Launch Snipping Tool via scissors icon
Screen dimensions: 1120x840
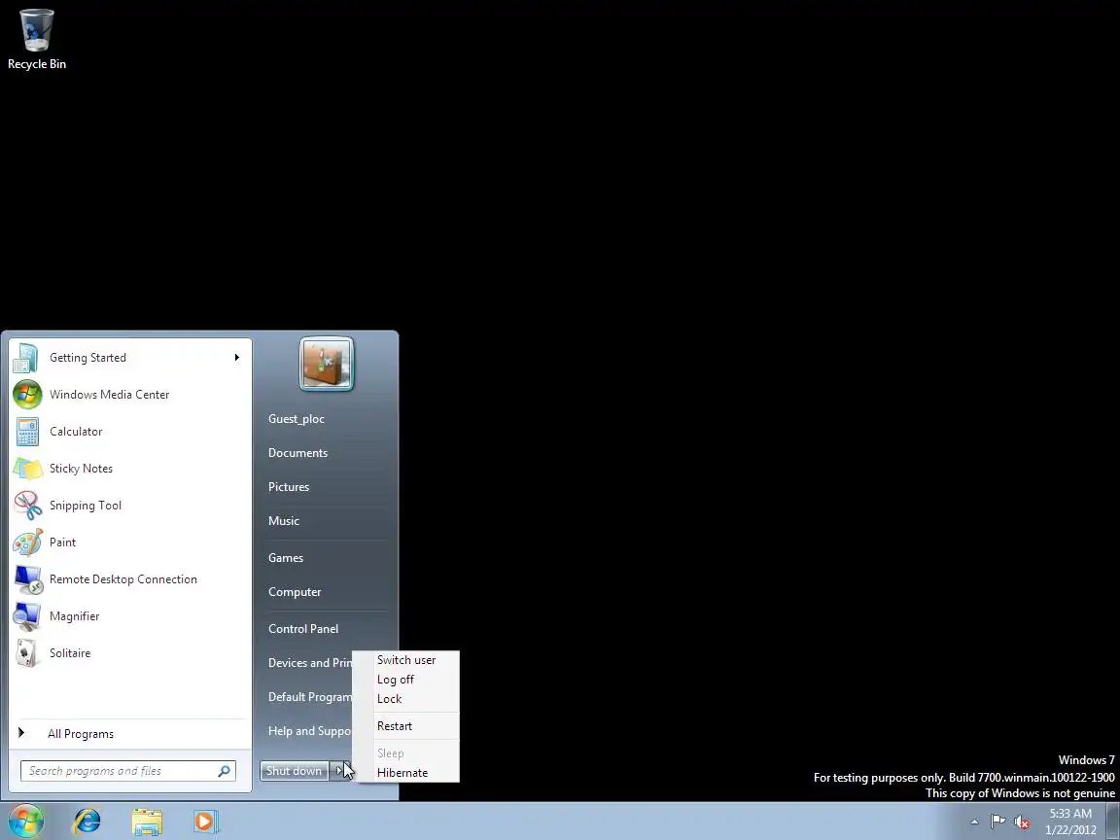(27, 506)
